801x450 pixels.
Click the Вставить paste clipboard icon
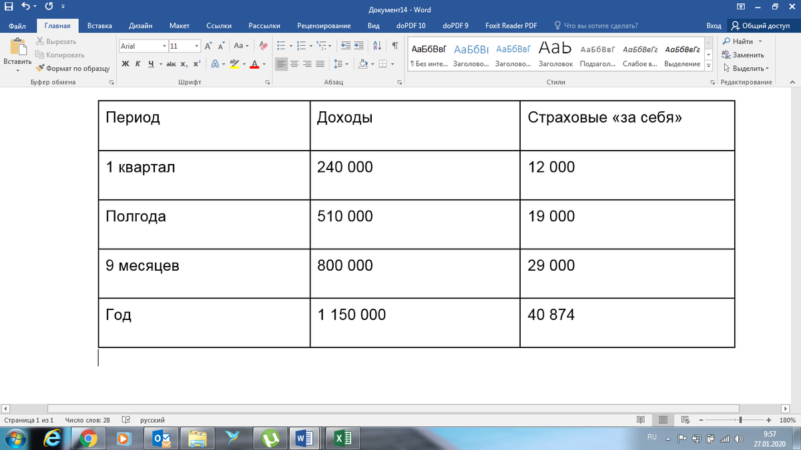coord(17,47)
